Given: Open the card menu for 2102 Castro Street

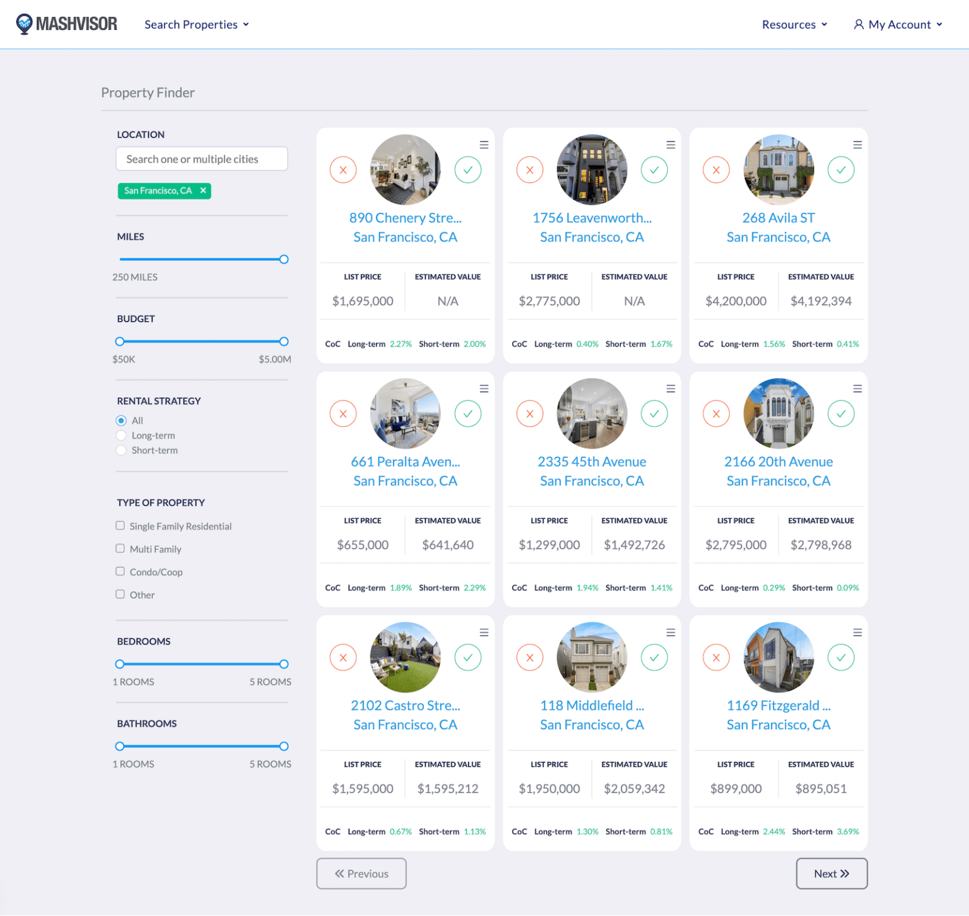Looking at the screenshot, I should [x=484, y=632].
